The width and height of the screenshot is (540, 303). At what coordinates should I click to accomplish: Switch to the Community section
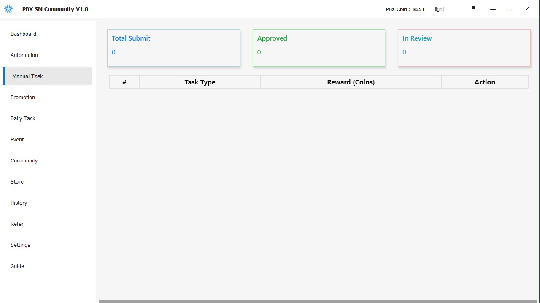pos(24,161)
